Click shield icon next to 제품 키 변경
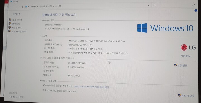The image size is (201, 103). (x=180, y=95)
